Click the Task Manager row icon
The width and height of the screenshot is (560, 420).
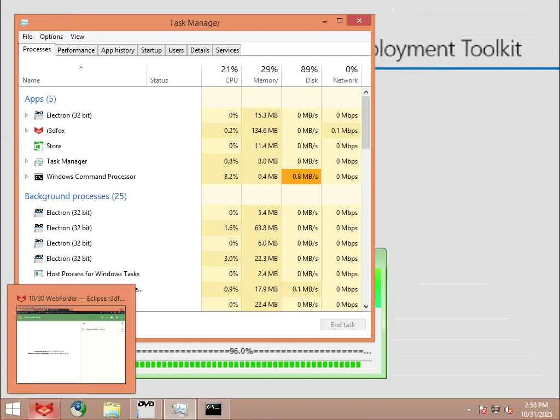coord(39,161)
